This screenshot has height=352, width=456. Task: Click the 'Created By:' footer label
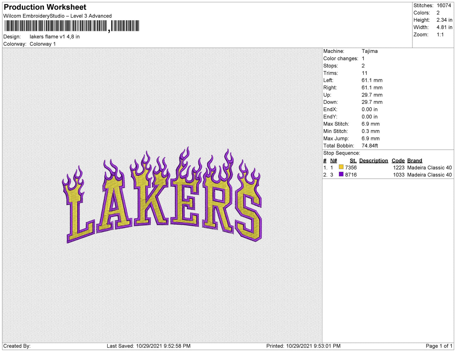tap(17, 346)
